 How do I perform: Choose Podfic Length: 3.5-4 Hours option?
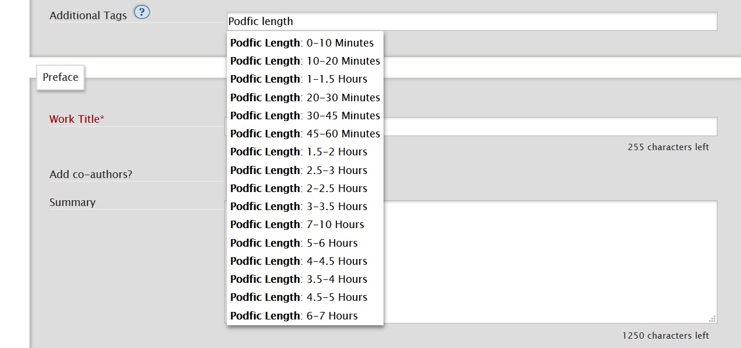[299, 279]
